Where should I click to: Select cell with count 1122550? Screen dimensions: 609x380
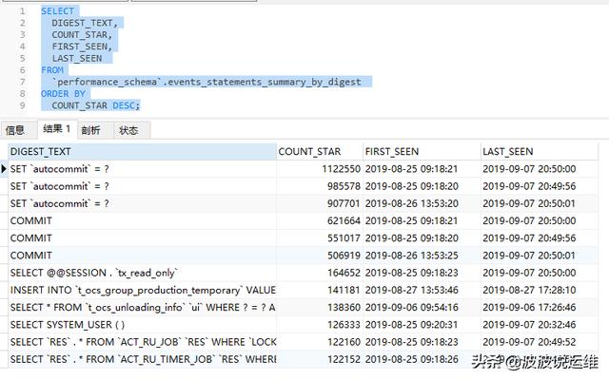[x=320, y=169]
